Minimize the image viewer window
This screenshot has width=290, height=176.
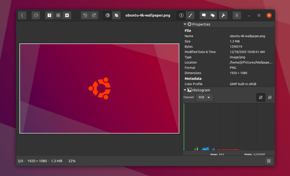249,15
